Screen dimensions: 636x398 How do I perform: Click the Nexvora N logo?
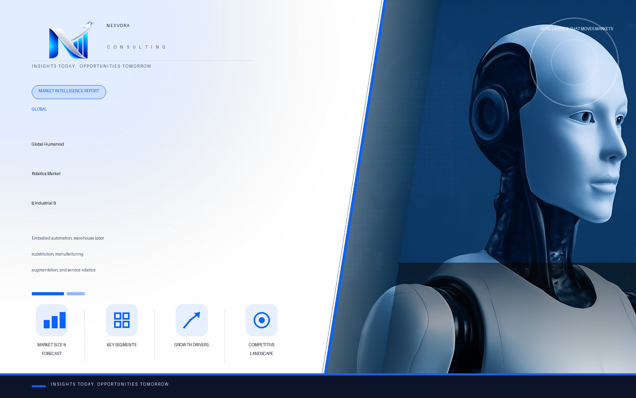coord(72,40)
